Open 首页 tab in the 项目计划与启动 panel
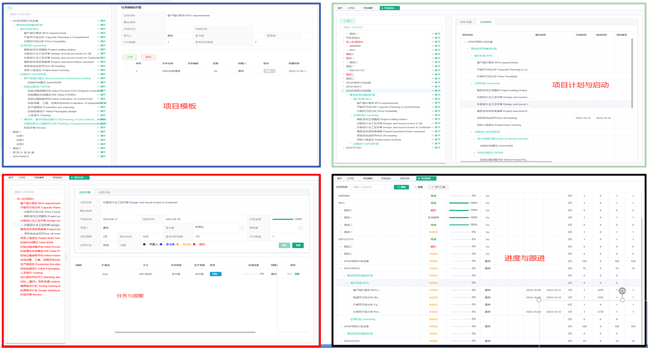648x348 pixels. [340, 8]
